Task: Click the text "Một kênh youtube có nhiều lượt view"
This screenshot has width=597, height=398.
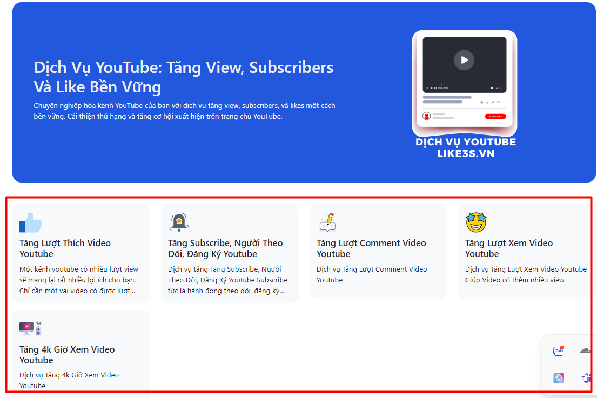Action: pyautogui.click(x=79, y=269)
